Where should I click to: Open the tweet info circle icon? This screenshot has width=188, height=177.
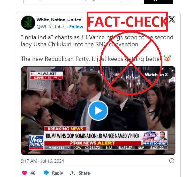tap(172, 161)
